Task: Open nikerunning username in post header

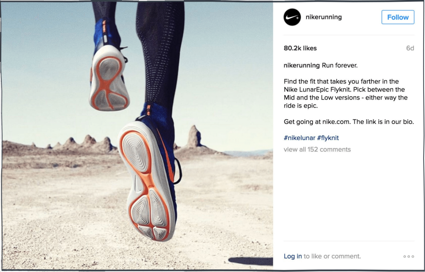Action: click(x=323, y=17)
